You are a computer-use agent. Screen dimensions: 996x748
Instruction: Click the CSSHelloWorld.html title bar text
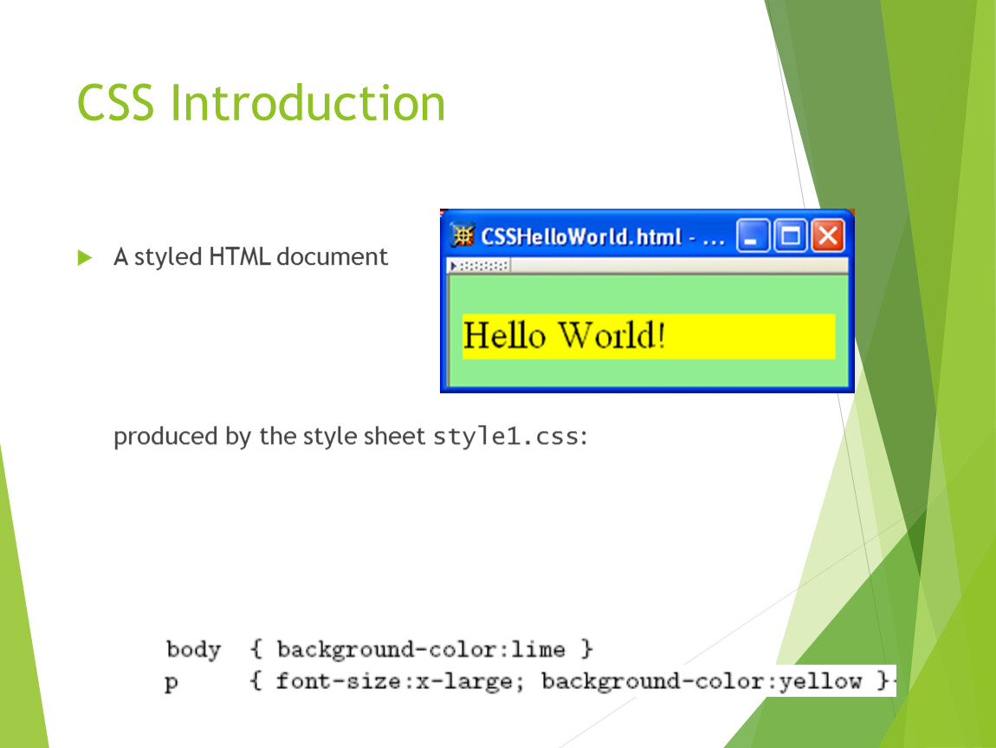(x=602, y=237)
